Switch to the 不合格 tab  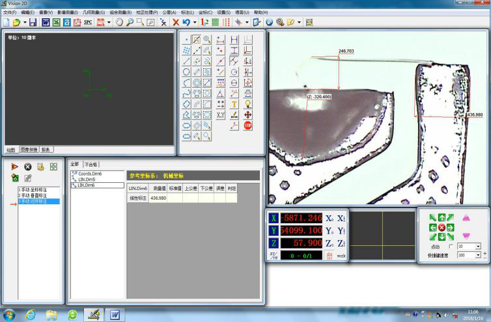tap(91, 165)
